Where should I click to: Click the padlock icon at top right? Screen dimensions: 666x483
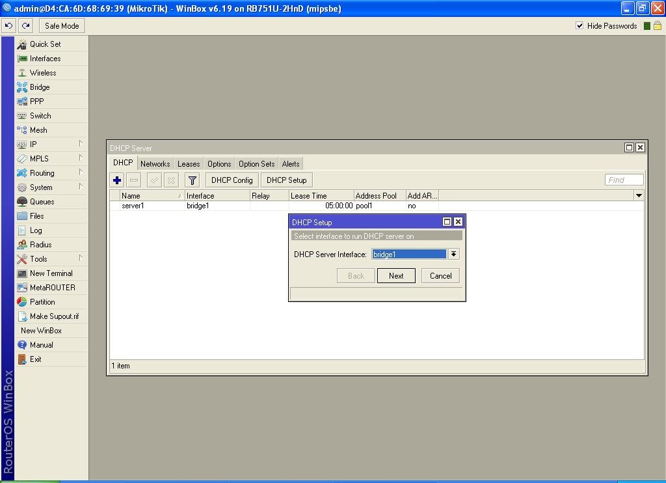658,26
